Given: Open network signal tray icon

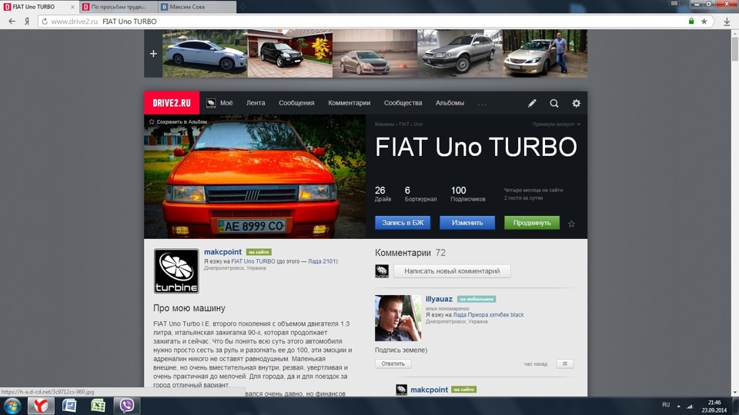Looking at the screenshot, I should [690, 406].
